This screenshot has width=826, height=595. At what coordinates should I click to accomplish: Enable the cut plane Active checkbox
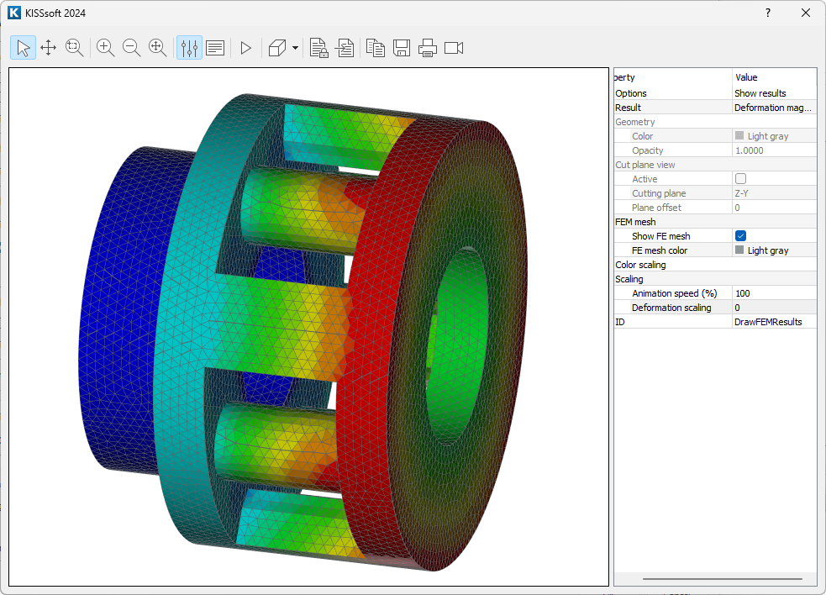click(740, 179)
